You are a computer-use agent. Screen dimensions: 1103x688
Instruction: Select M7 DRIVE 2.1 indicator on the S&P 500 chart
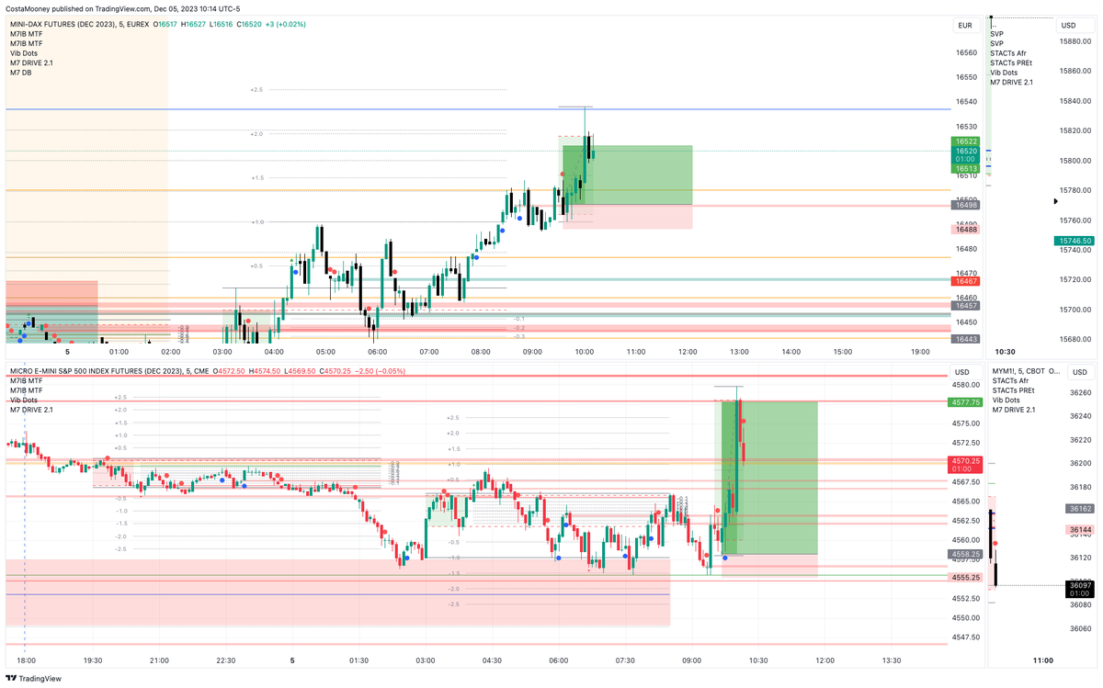click(x=30, y=410)
